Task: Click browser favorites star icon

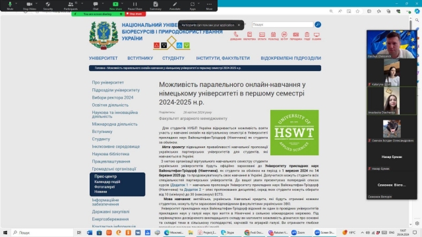Action: (357, 11)
